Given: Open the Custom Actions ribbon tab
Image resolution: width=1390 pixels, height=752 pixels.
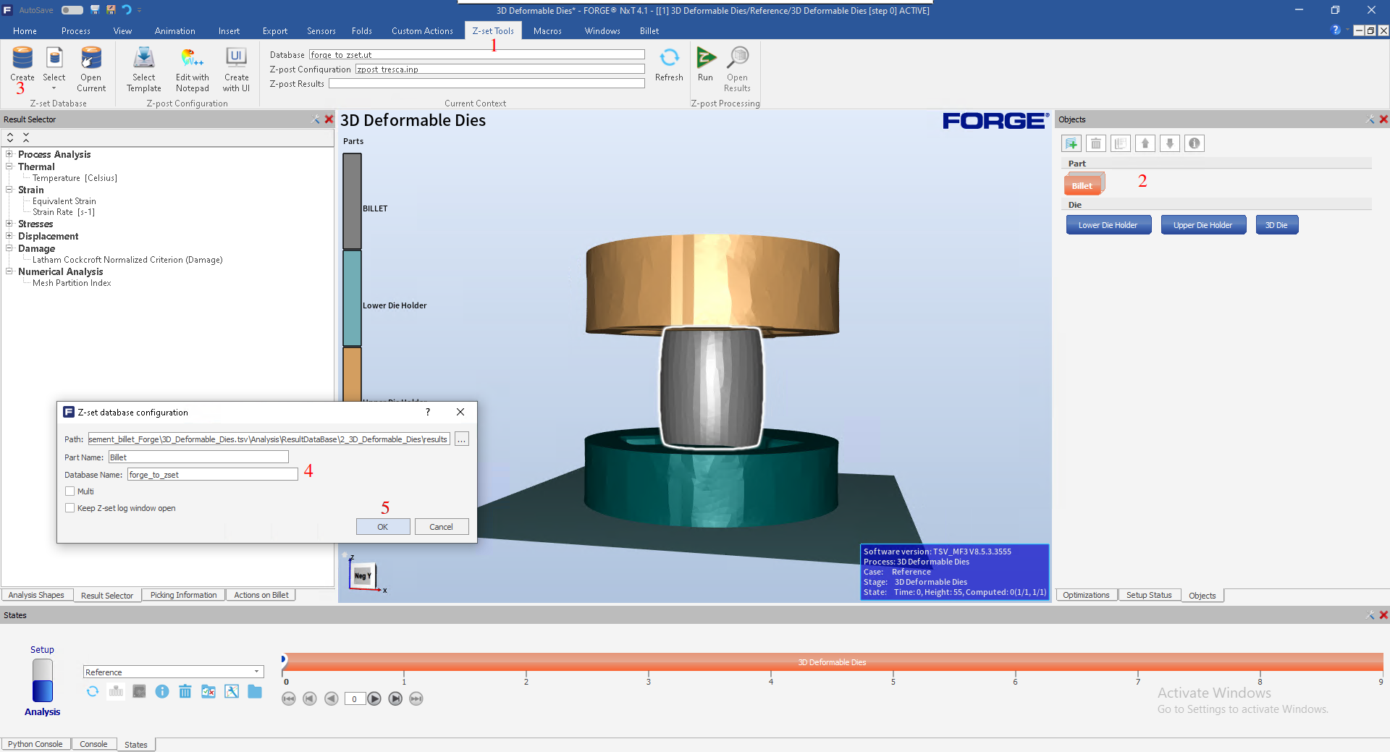Looking at the screenshot, I should [422, 31].
